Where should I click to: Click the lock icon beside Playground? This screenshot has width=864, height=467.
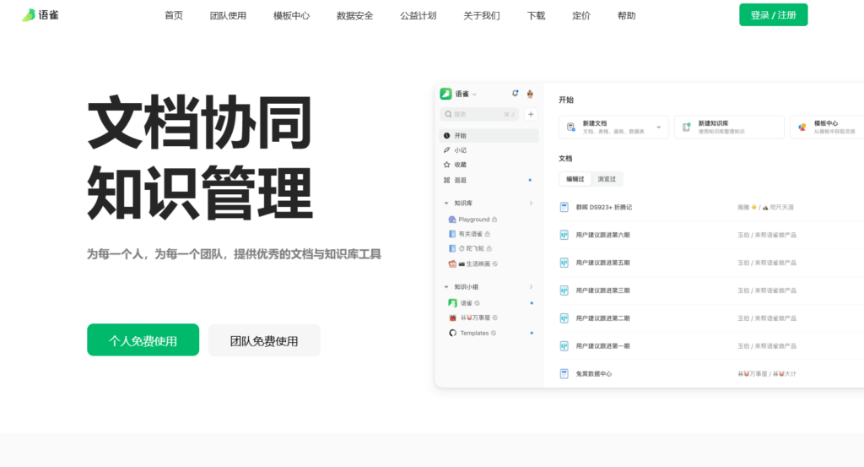(494, 220)
